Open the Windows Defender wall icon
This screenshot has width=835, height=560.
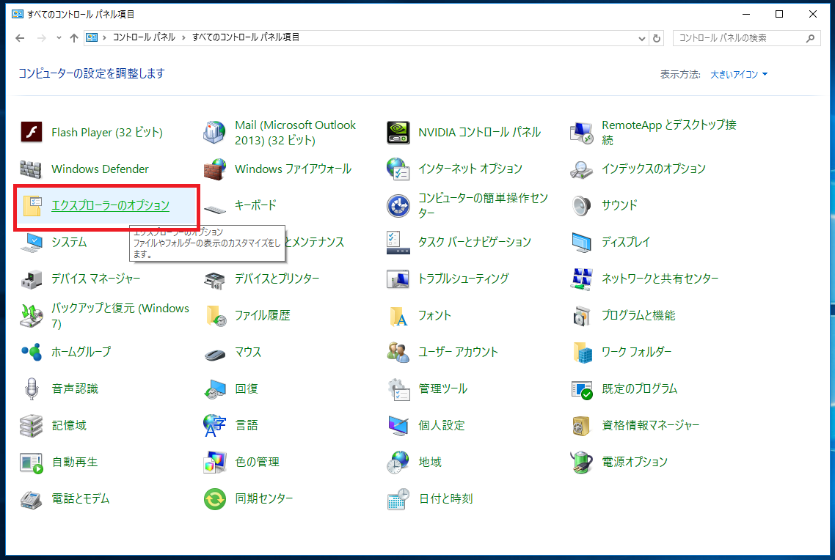(x=31, y=169)
